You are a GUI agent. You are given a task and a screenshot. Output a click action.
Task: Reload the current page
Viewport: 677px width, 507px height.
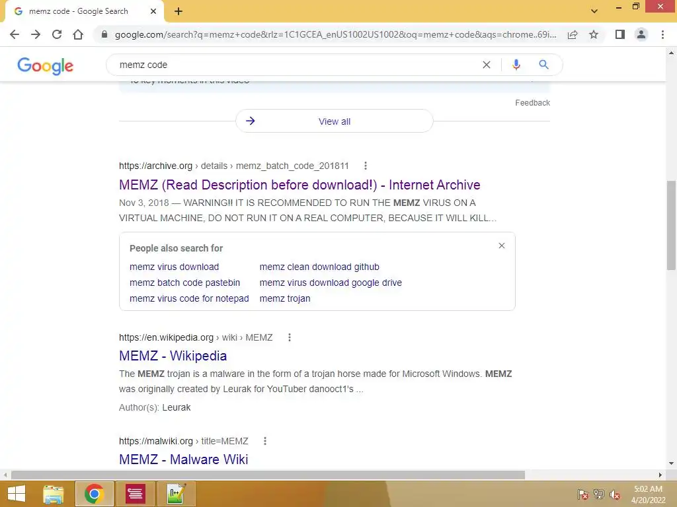57,34
